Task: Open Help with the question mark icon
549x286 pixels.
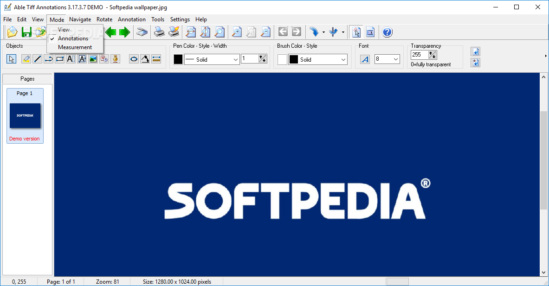Action: [387, 32]
